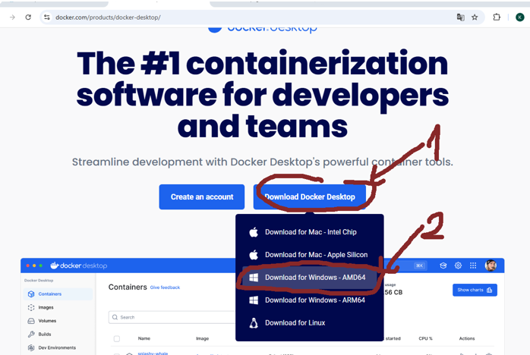Open the Chrome profile avatar
This screenshot has width=530, height=355.
click(x=519, y=17)
